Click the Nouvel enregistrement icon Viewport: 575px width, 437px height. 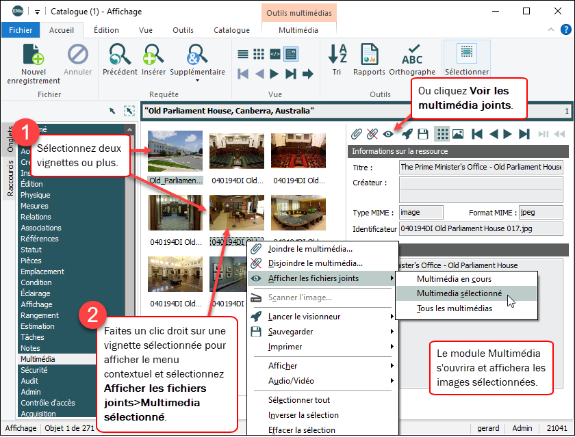pos(34,54)
